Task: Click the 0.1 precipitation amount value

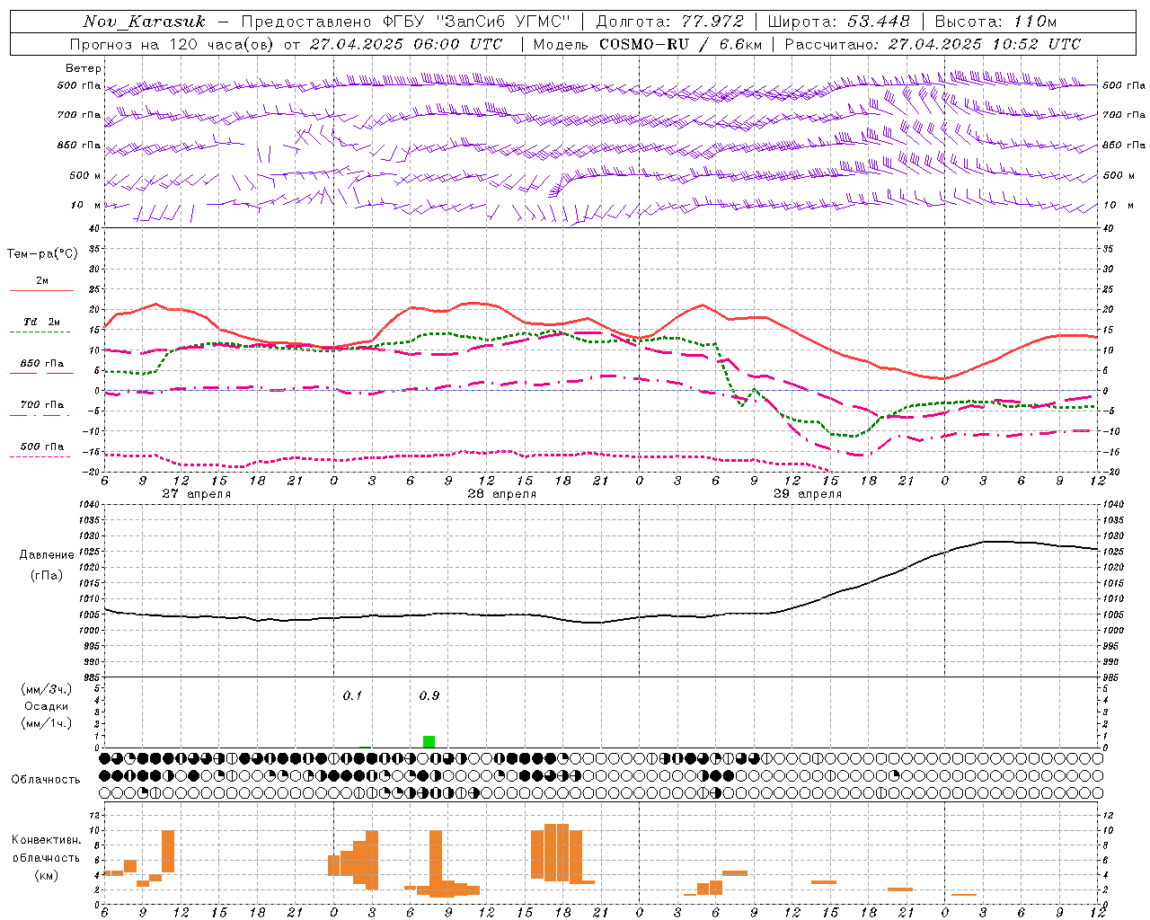Action: click(x=352, y=695)
